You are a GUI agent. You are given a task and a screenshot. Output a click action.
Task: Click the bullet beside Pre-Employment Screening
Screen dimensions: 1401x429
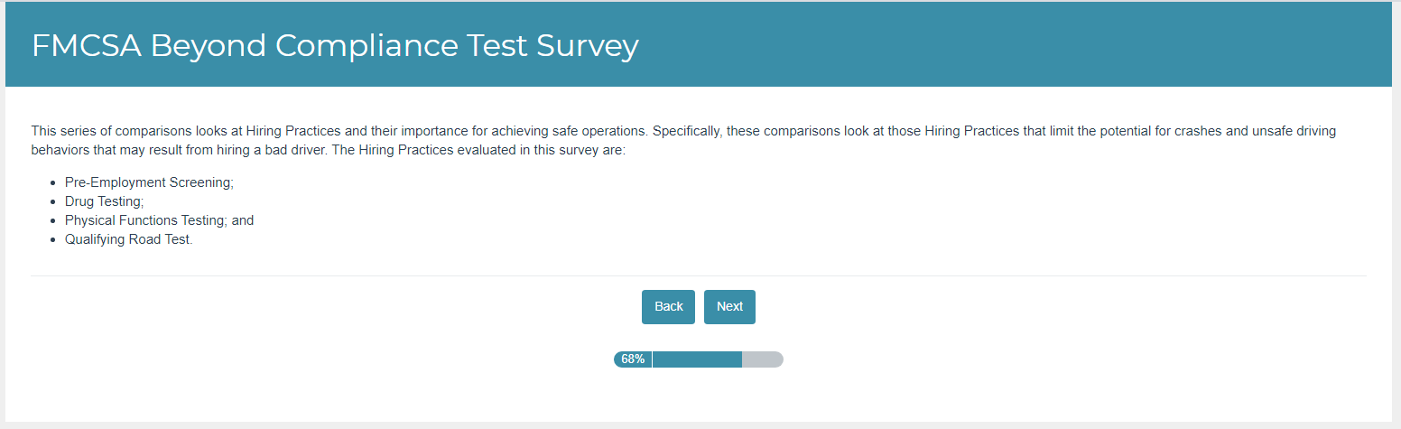click(x=54, y=182)
